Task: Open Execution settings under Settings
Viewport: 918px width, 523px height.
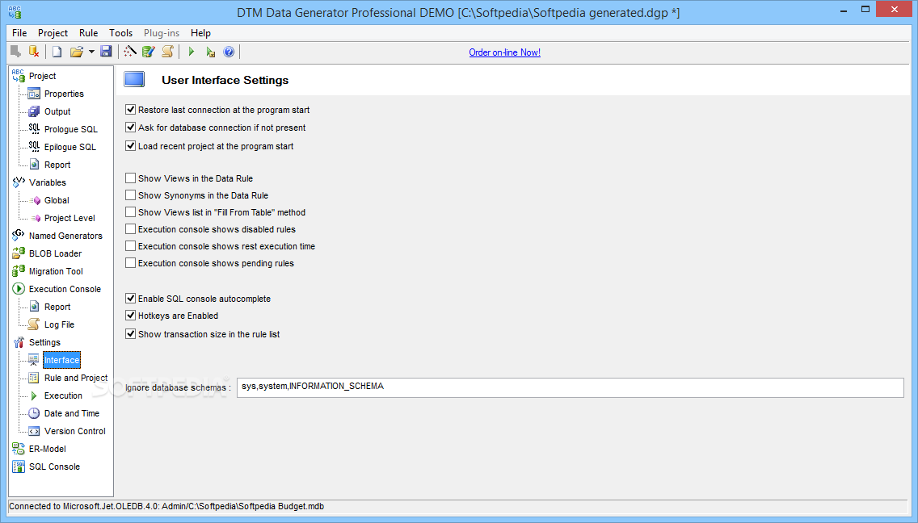Action: 63,395
